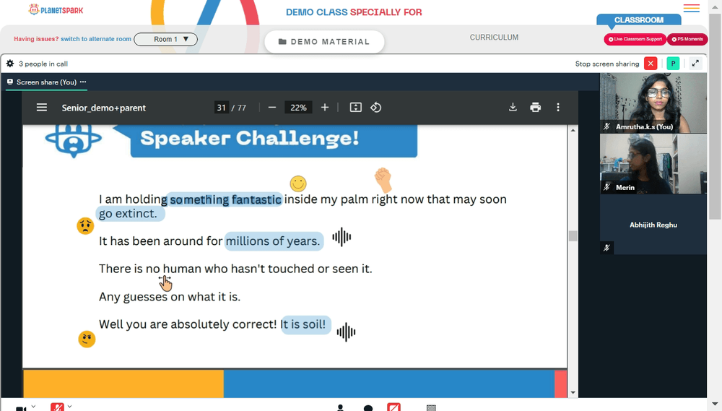This screenshot has width=722, height=411.
Task: Click the participants icon in bottom bar
Action: (x=340, y=408)
